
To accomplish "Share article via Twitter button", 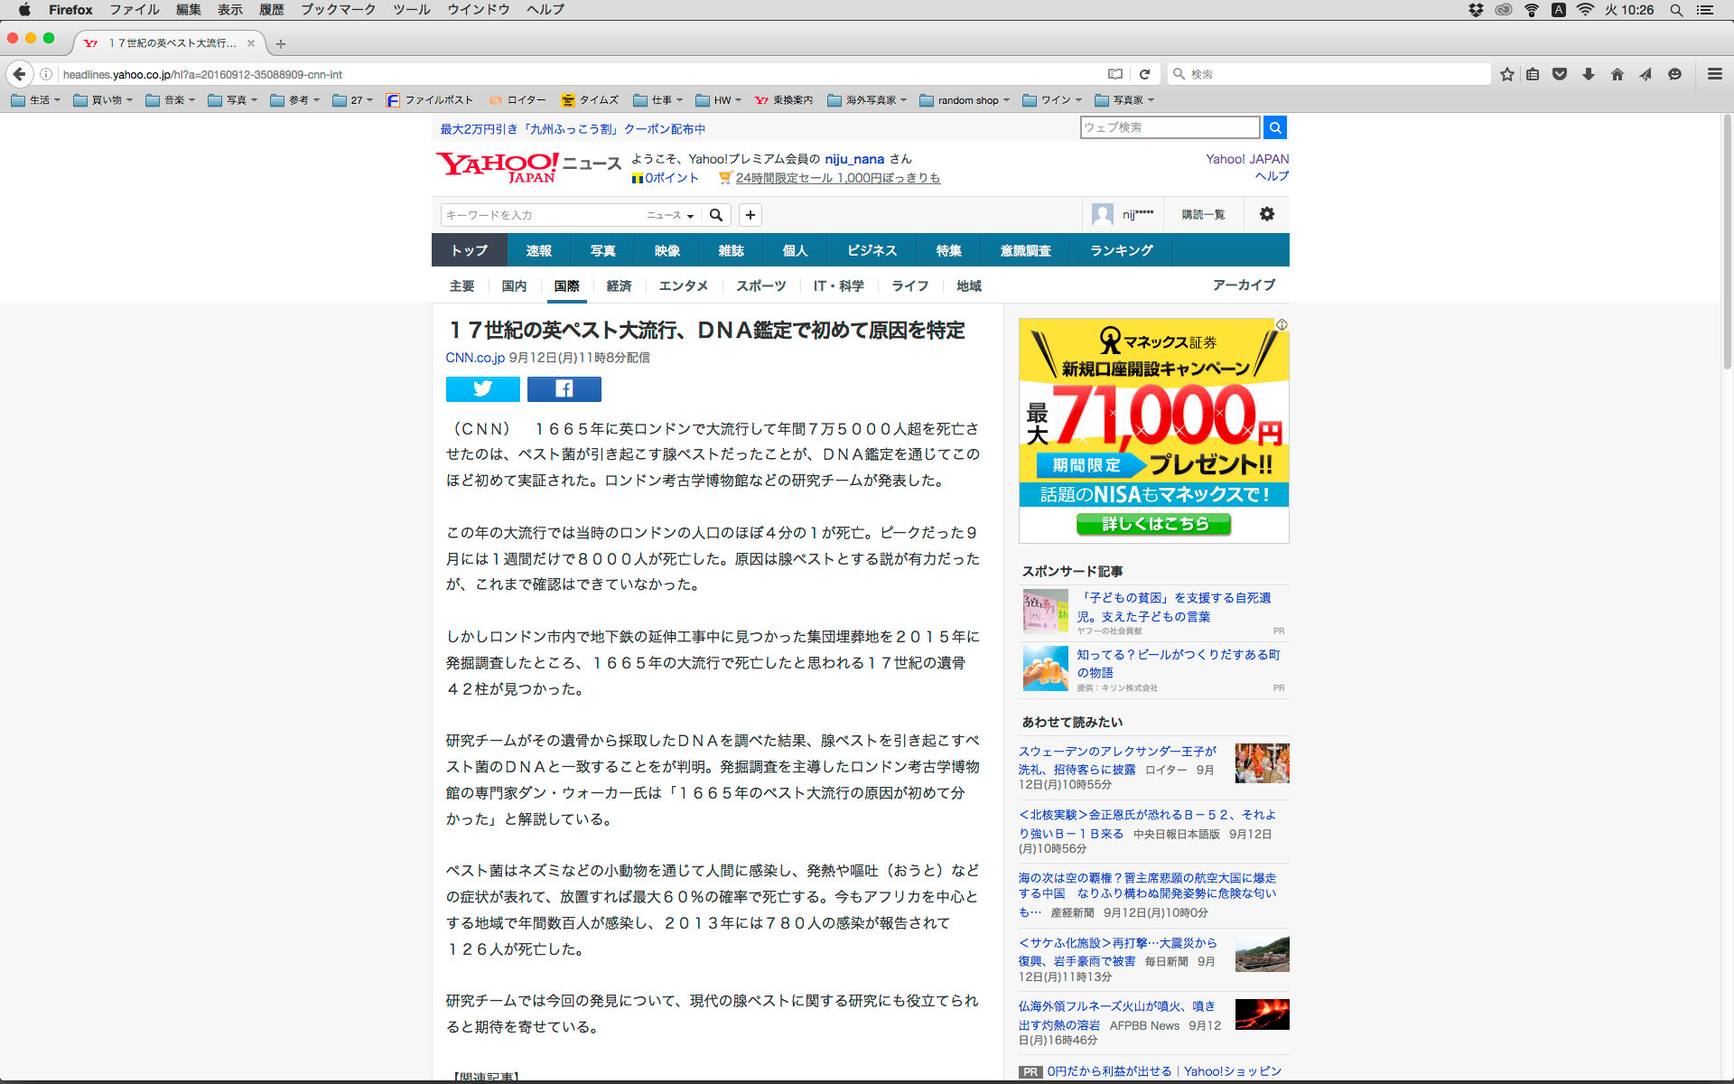I will [x=482, y=388].
